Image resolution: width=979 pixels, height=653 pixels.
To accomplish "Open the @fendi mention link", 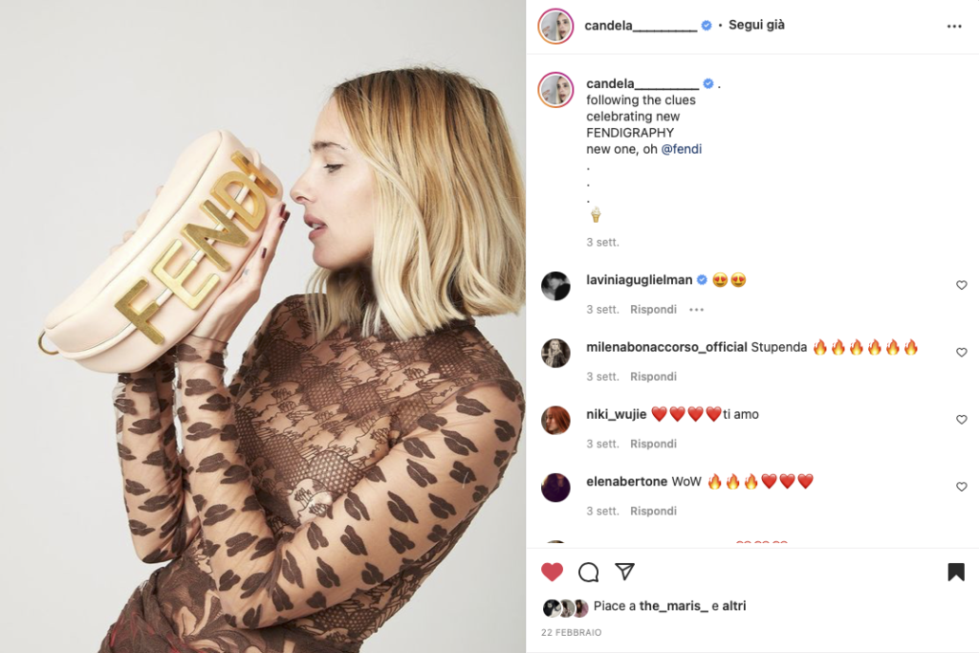I will [681, 149].
